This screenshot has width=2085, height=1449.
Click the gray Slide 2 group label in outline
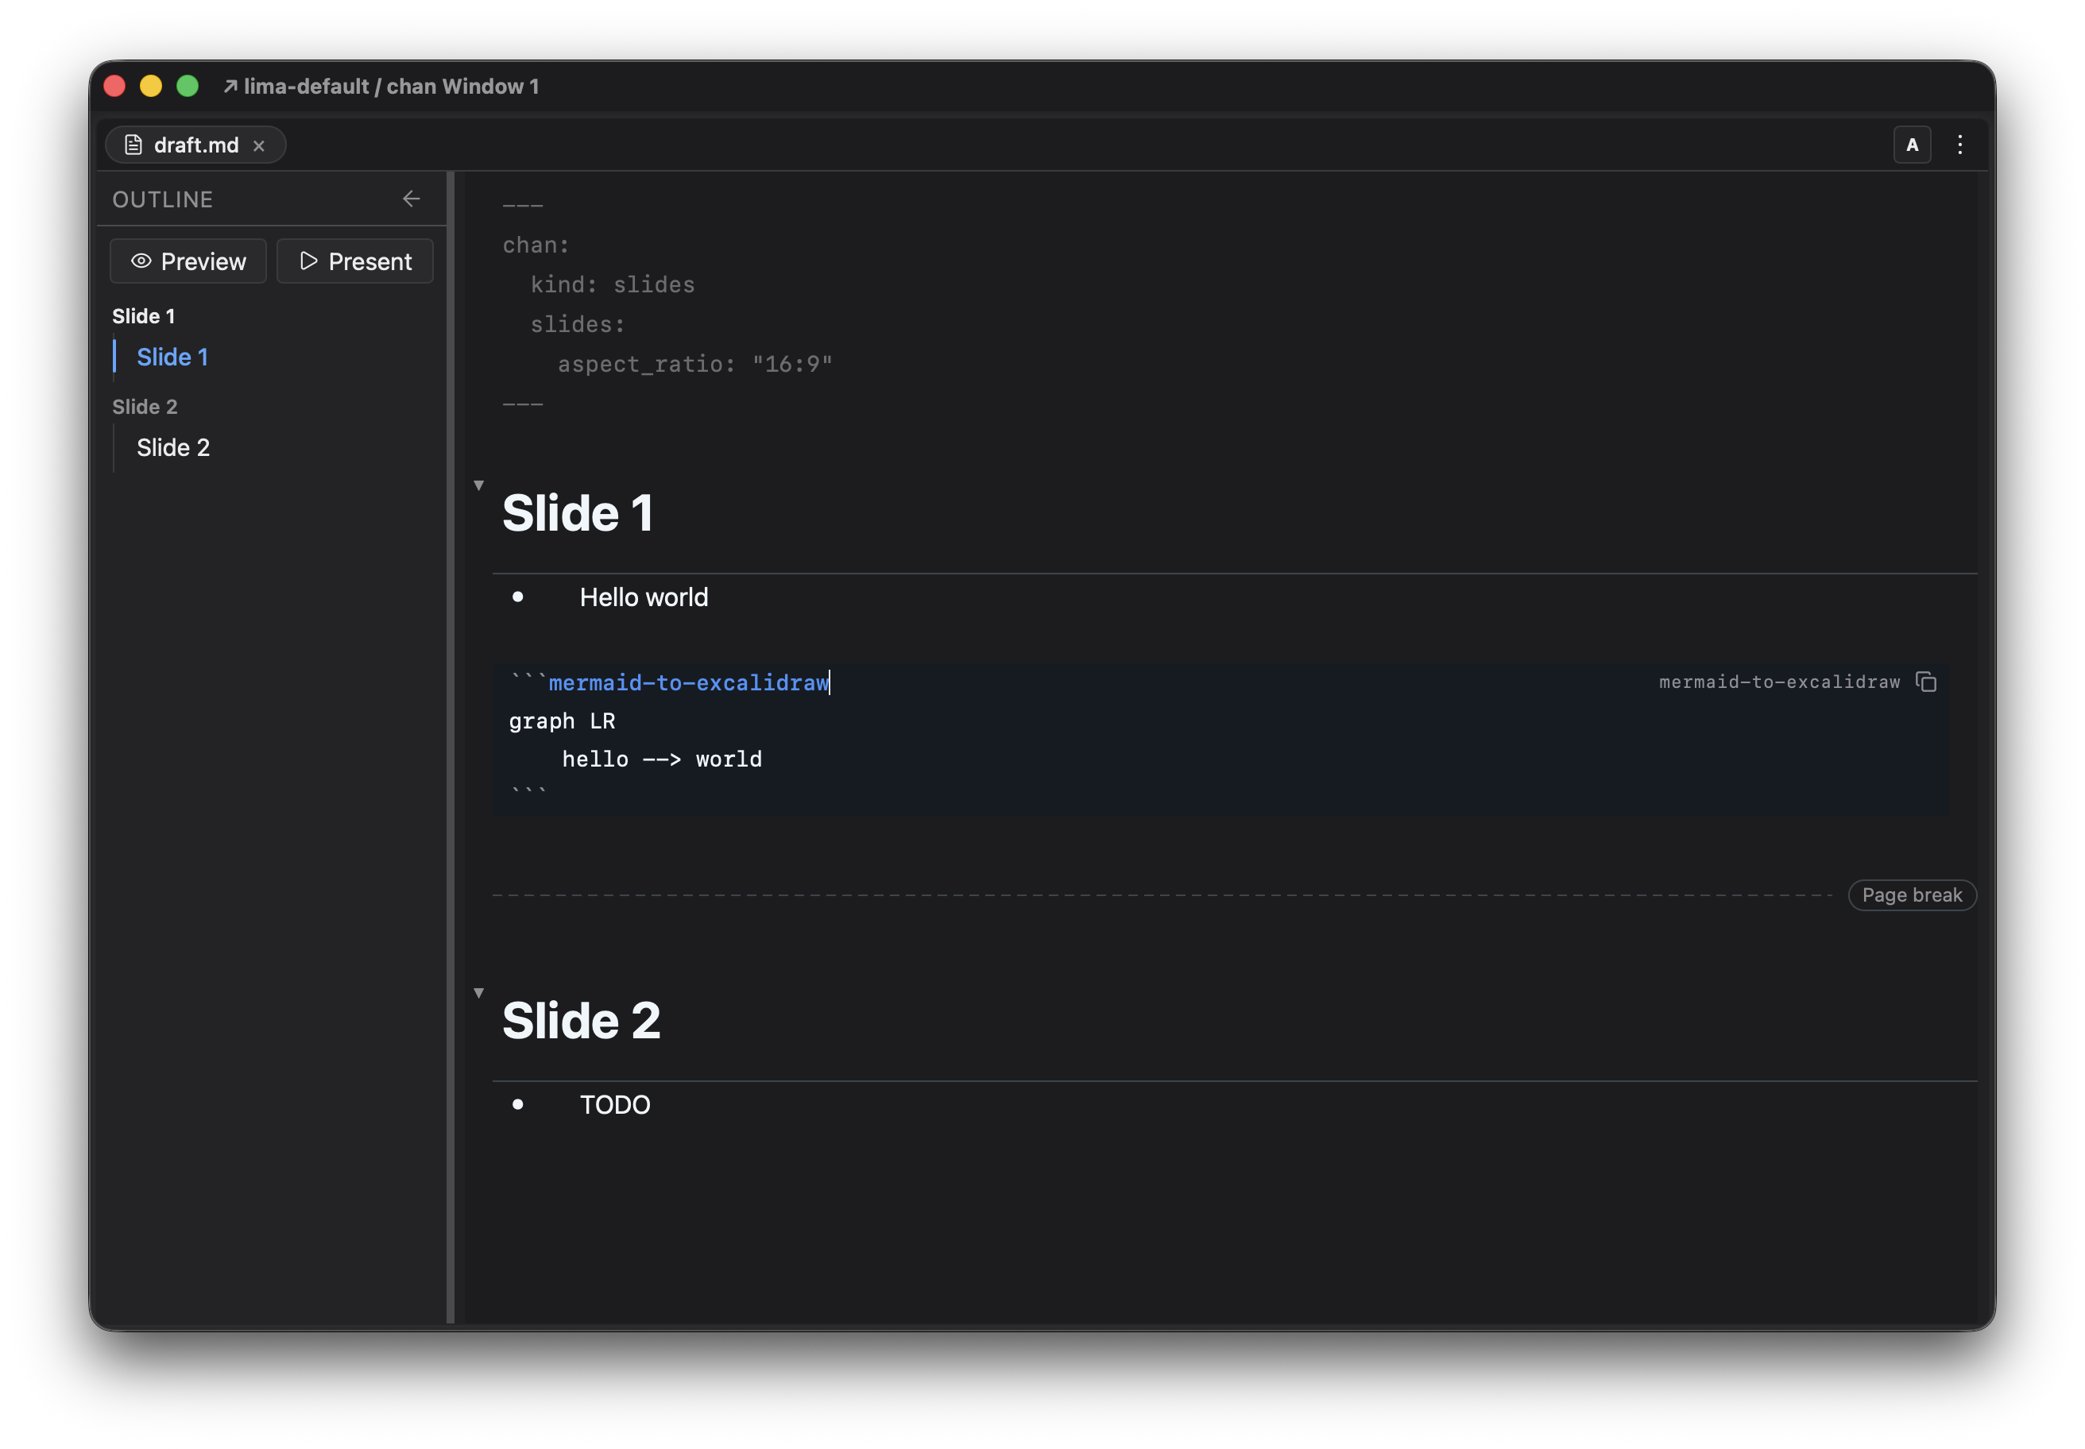[x=145, y=407]
